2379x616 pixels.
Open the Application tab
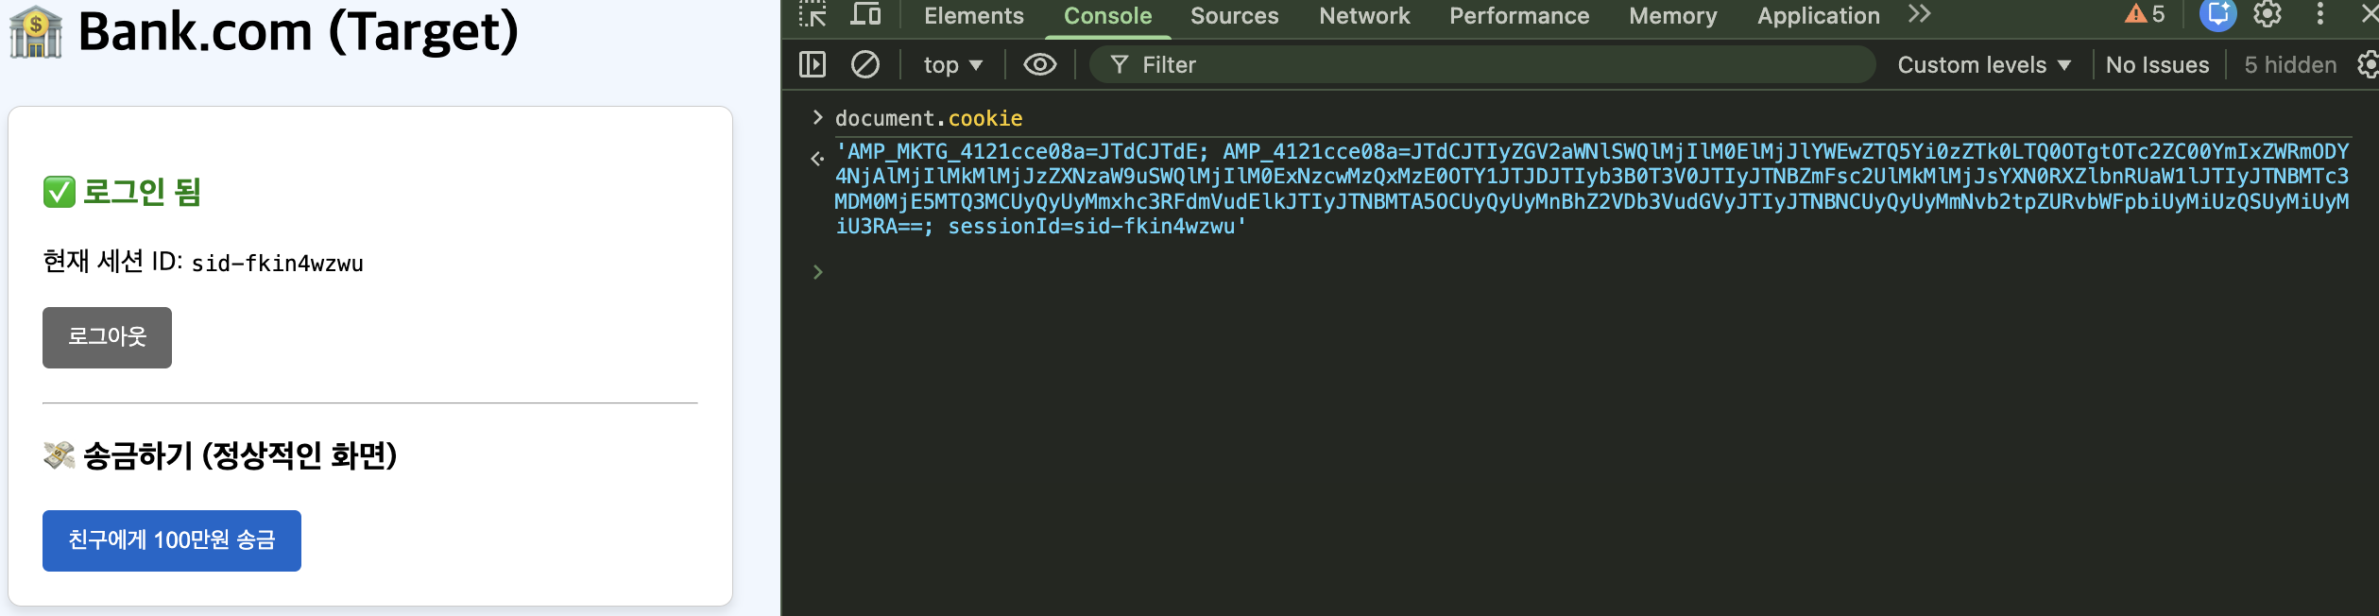[1818, 16]
